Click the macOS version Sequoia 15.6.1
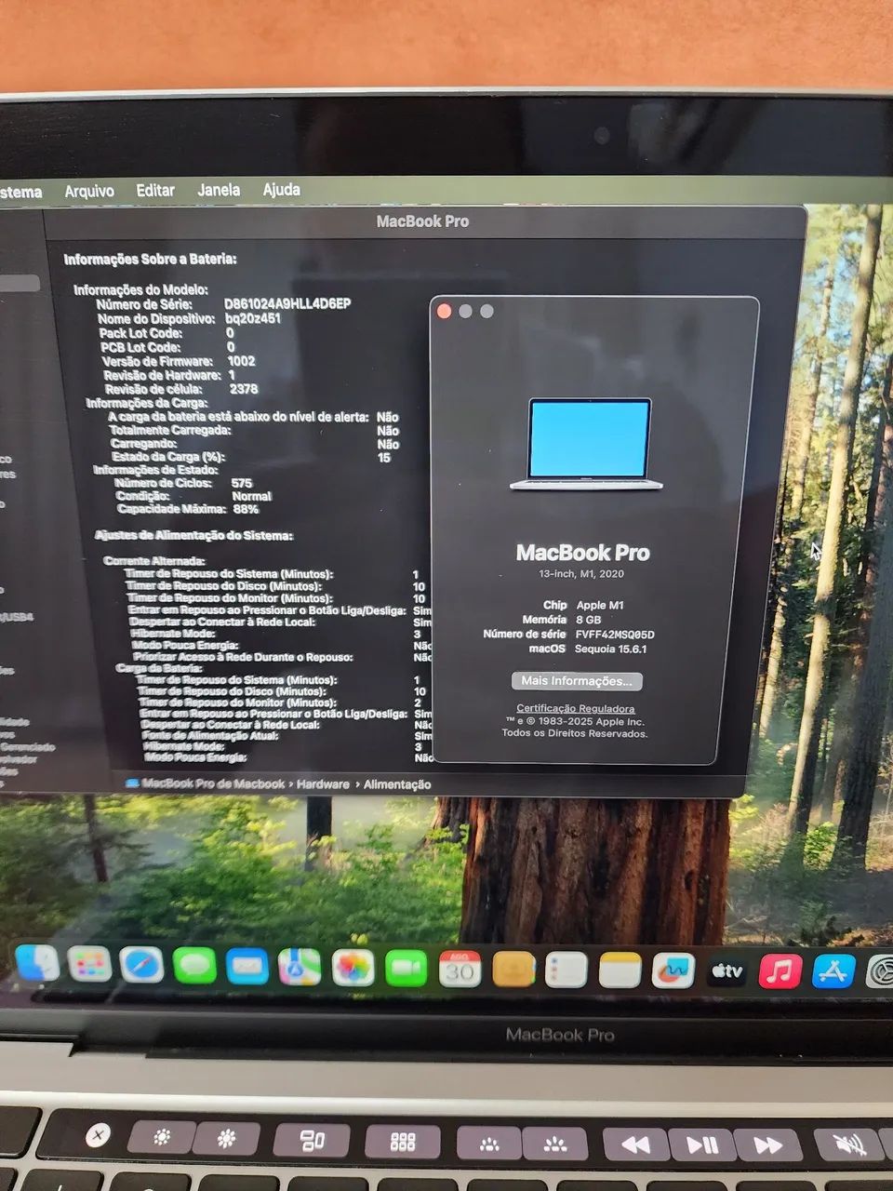The image size is (893, 1191). [610, 649]
